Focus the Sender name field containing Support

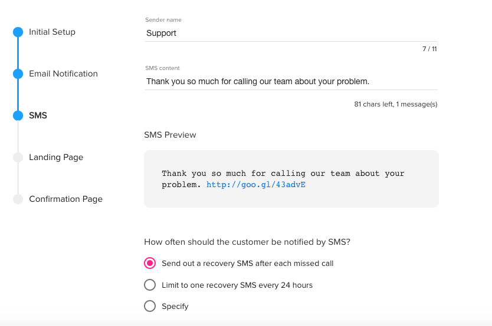291,33
